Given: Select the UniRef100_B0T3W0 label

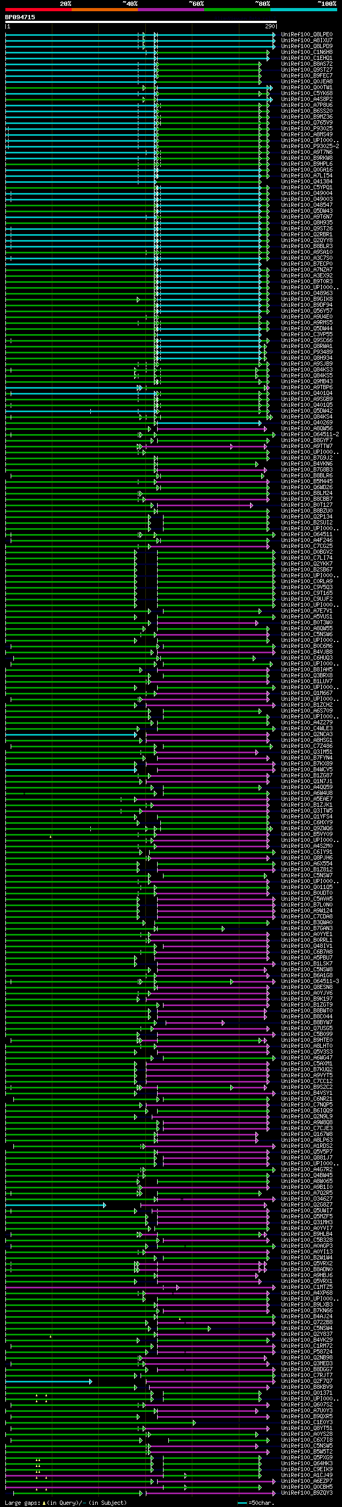Looking at the screenshot, I should click(x=306, y=622).
